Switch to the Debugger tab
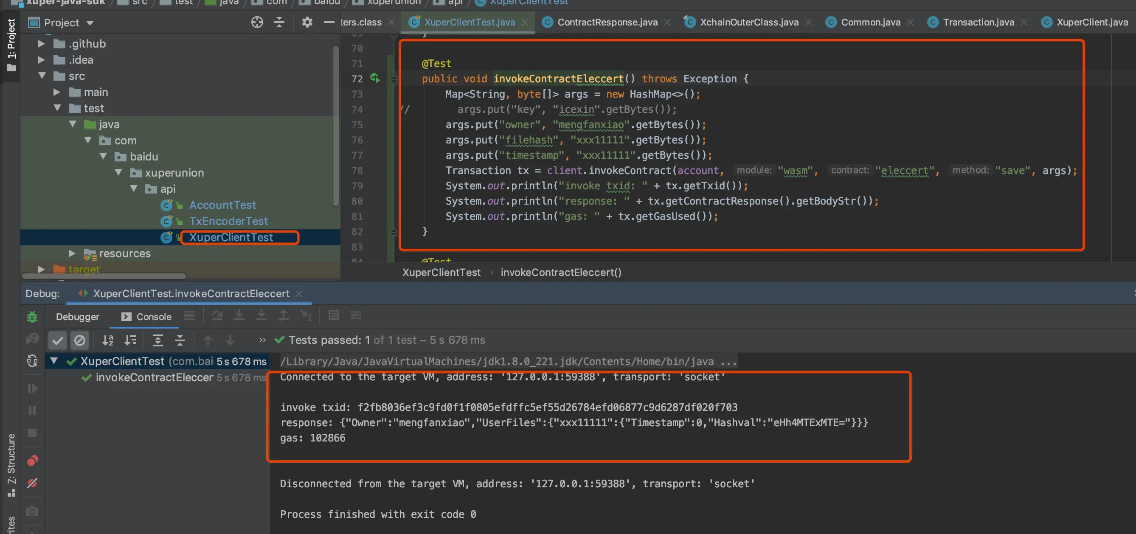Screen dimensions: 1136x534 pos(77,317)
